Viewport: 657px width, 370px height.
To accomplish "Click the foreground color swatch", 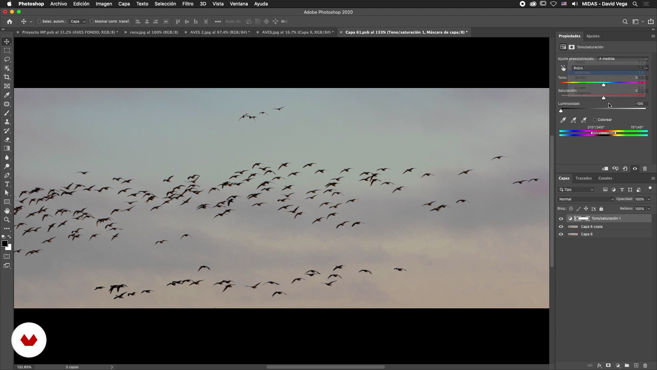I will [x=4, y=244].
